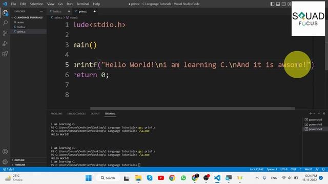Open the Edit menu
The height and width of the screenshot is (184, 328).
click(x=23, y=4)
